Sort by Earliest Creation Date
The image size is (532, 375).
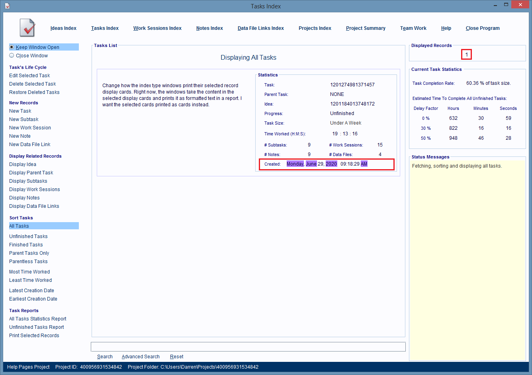33,299
